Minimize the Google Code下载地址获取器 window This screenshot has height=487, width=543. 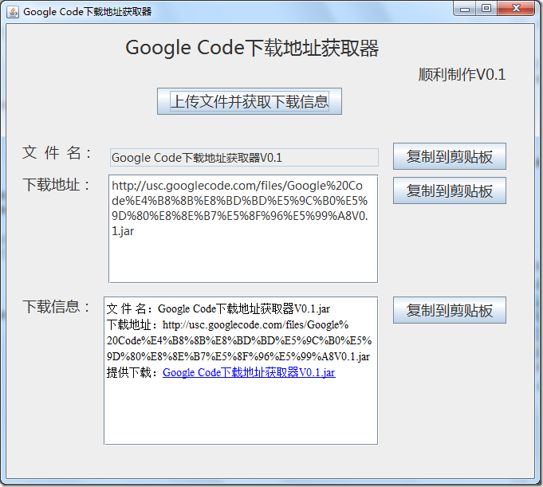(x=465, y=9)
